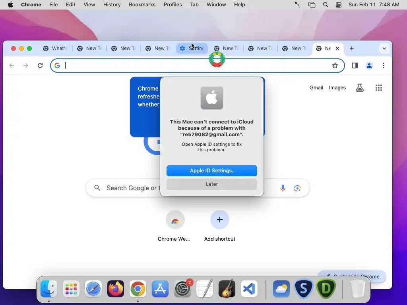Open the Gmail link
The width and height of the screenshot is (407, 305).
pos(316,88)
